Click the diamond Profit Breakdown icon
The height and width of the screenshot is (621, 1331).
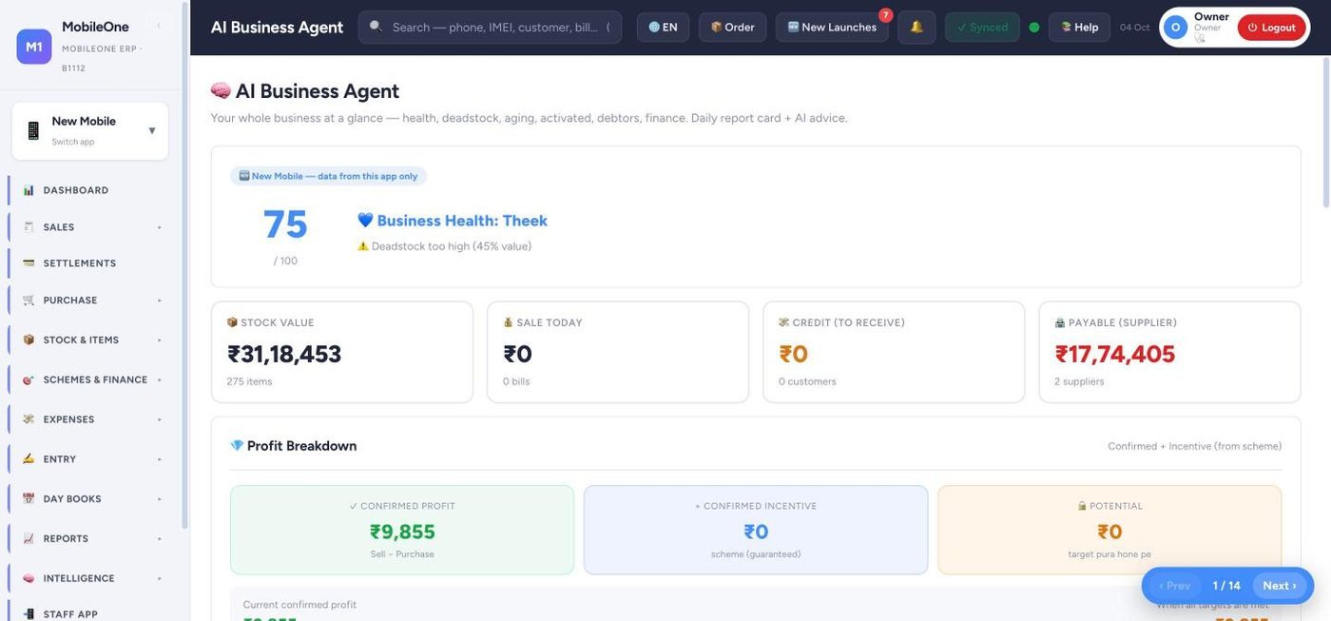pyautogui.click(x=237, y=446)
